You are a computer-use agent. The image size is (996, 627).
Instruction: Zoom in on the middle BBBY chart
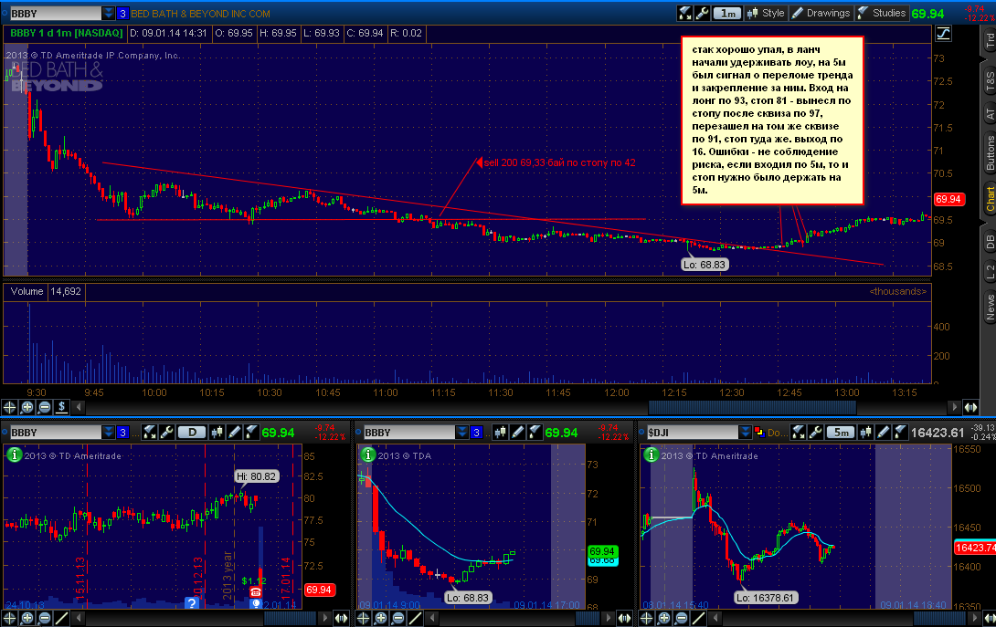coord(381,618)
